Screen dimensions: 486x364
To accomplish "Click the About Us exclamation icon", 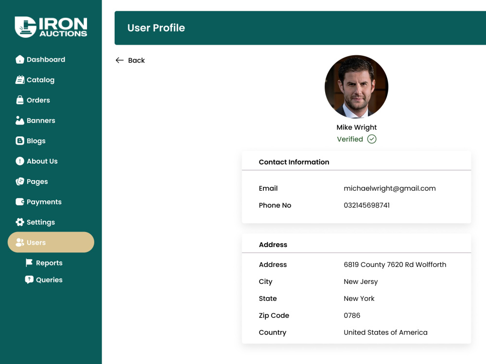I will pyautogui.click(x=20, y=161).
